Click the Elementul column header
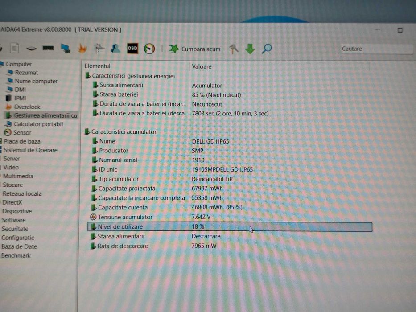Image resolution: width=416 pixels, height=312 pixels. tap(98, 66)
